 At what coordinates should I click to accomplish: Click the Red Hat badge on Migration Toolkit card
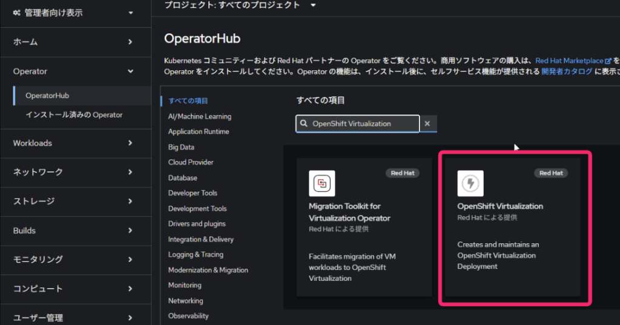(403, 173)
